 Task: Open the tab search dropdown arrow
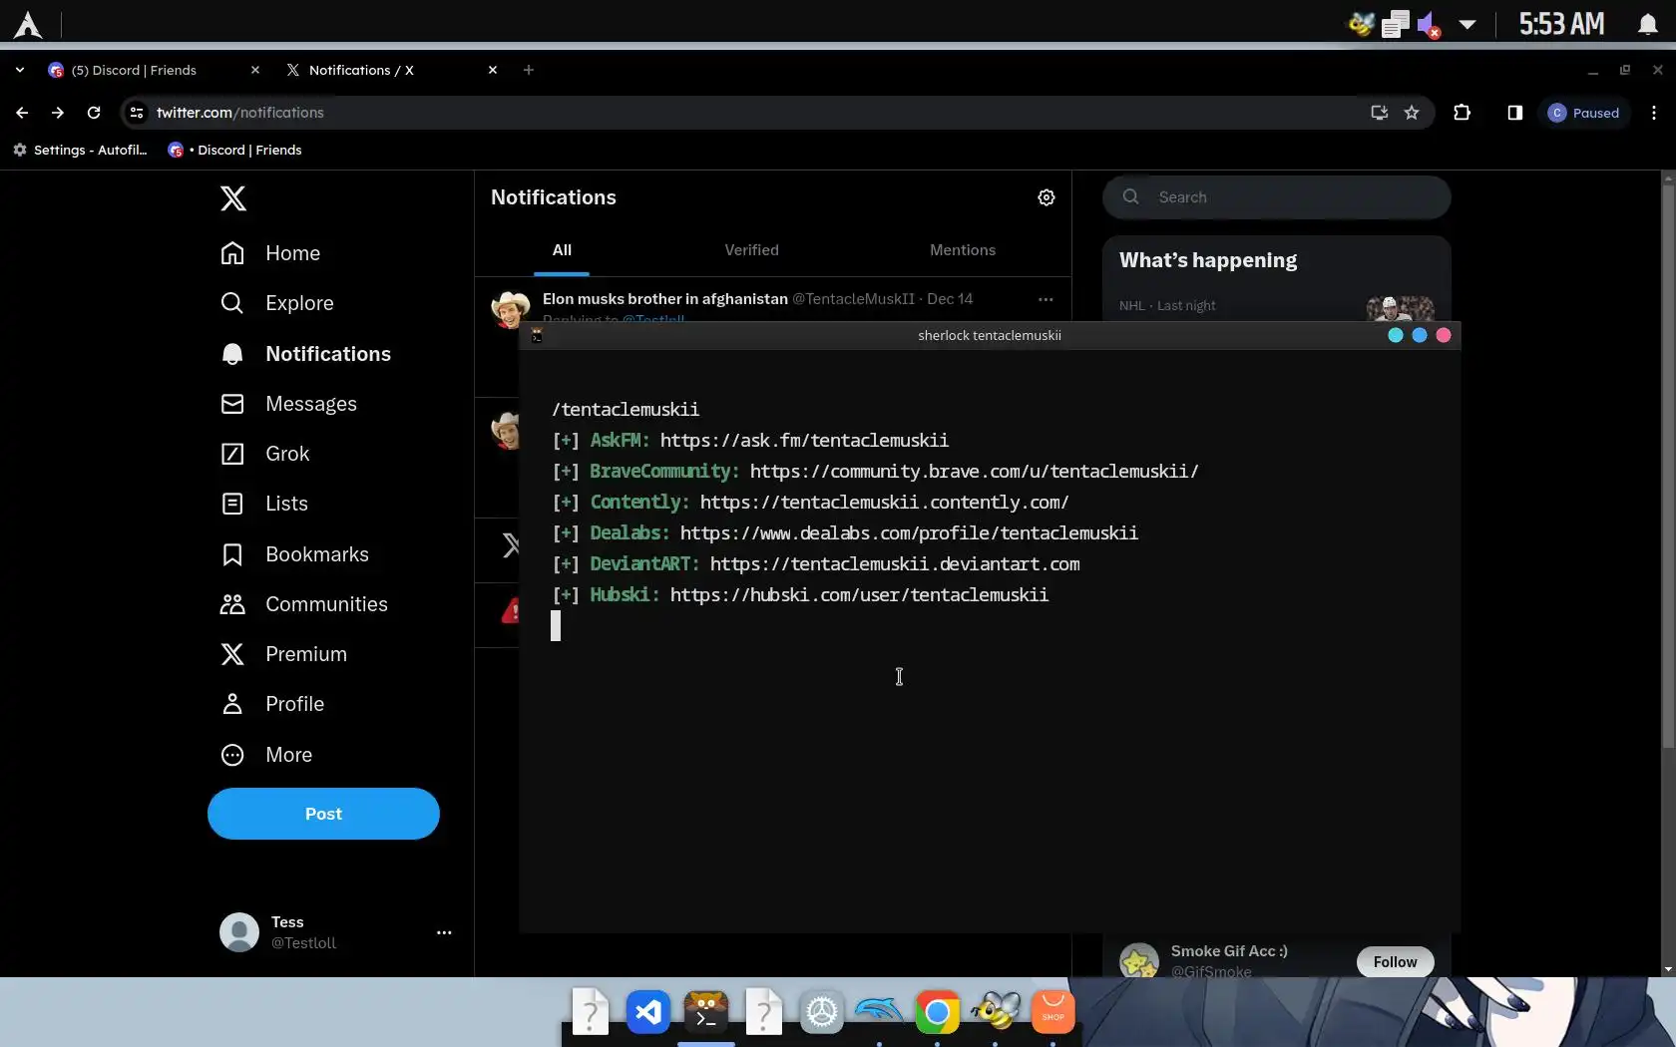(x=19, y=70)
